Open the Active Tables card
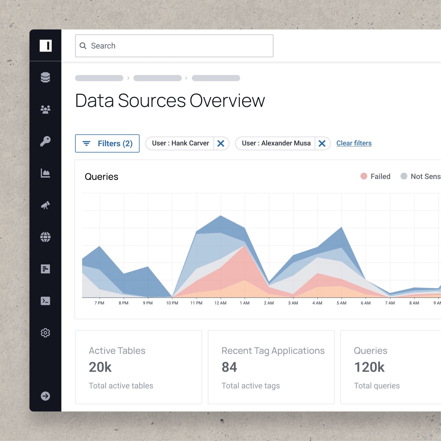The image size is (441, 441). (138, 367)
